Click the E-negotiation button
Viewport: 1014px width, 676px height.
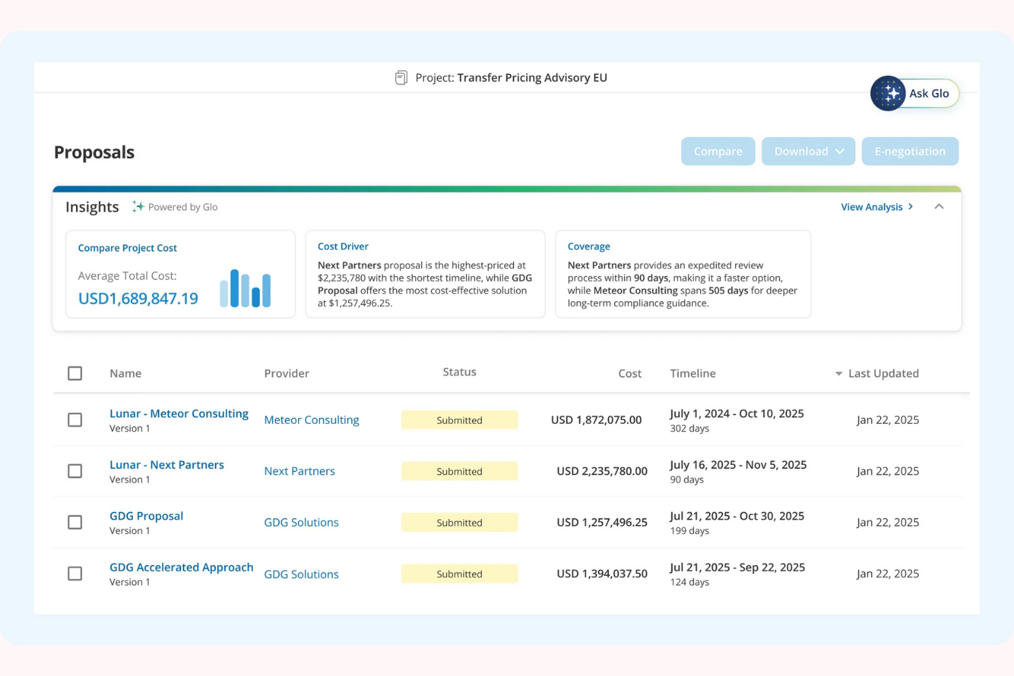[x=910, y=151]
